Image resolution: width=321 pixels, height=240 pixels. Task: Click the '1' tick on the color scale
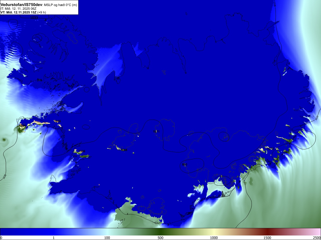coord(53,238)
